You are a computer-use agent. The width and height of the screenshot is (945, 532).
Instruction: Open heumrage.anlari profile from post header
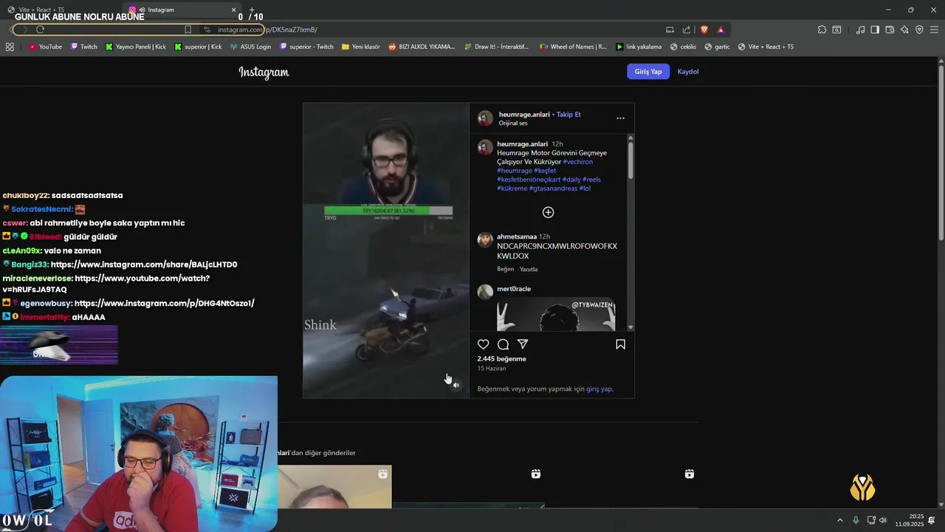[x=524, y=115]
